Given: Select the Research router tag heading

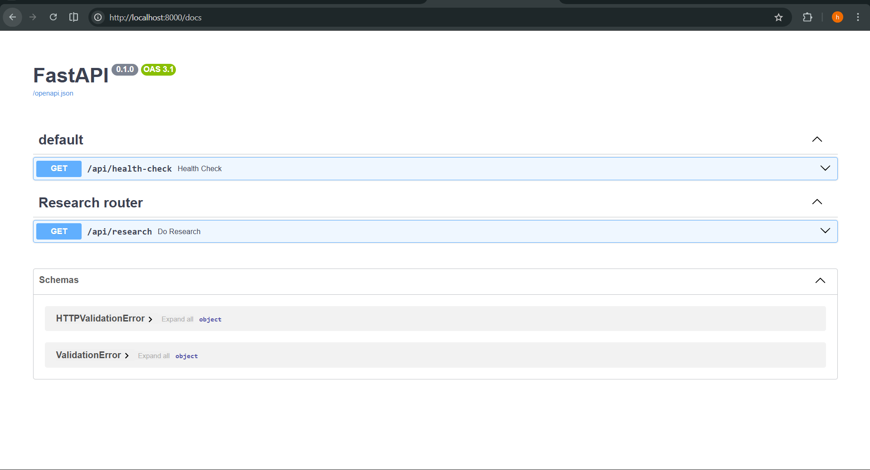Looking at the screenshot, I should coord(91,202).
